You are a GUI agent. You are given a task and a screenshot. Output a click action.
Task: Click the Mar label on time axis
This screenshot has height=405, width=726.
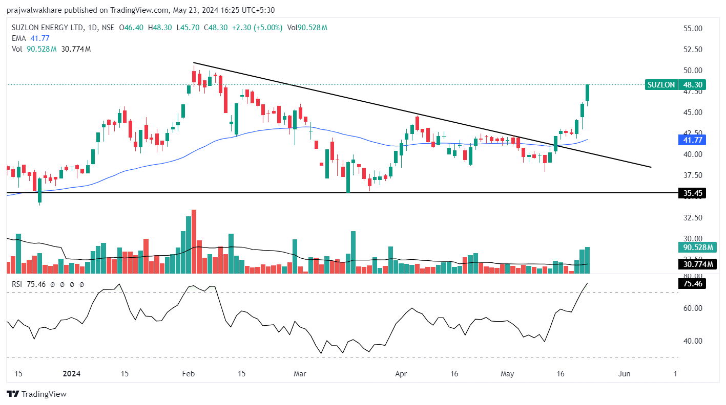(x=300, y=374)
